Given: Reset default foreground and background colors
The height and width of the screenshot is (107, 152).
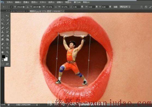Looking at the screenshot, I should click(2, 60).
